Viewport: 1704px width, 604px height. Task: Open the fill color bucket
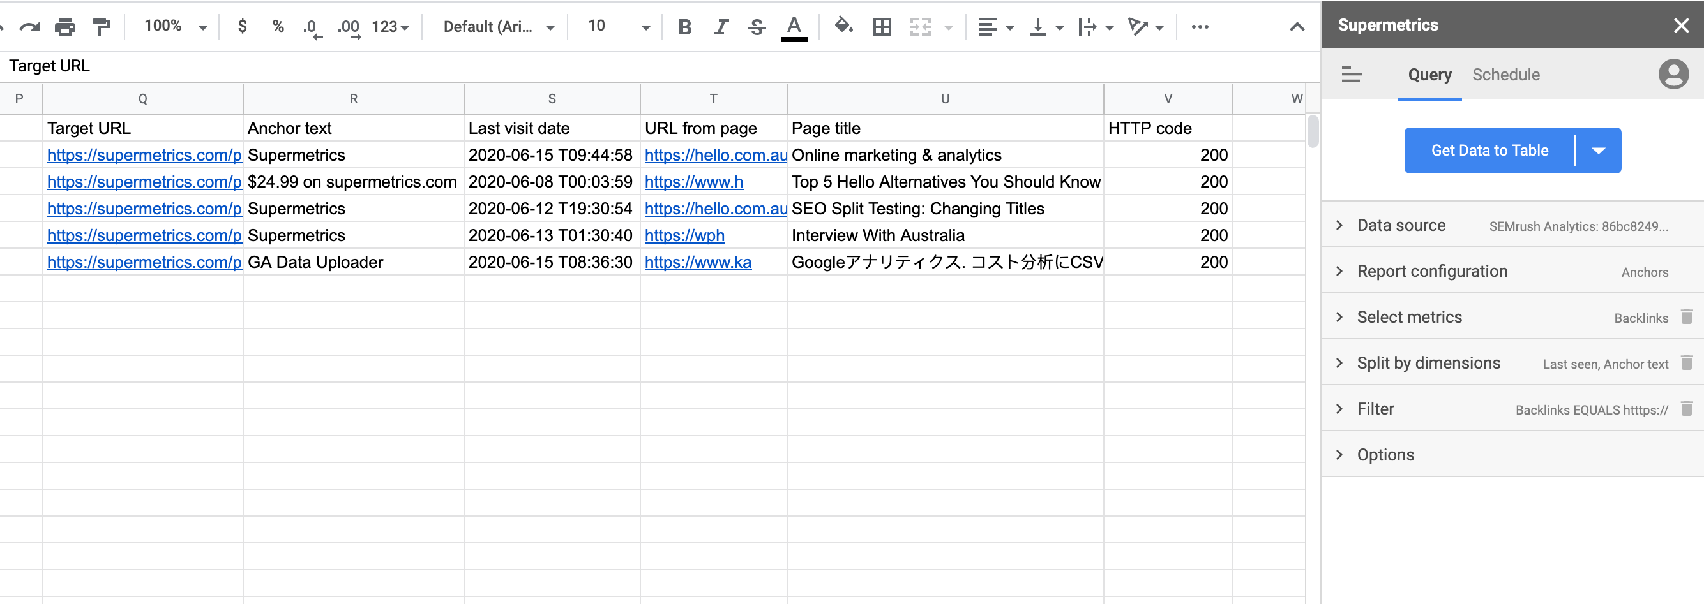[843, 26]
